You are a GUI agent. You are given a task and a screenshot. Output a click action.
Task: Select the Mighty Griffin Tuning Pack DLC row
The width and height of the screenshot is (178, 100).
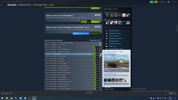73,72
